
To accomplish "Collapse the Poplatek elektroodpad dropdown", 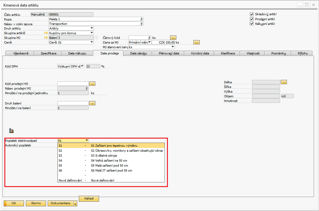I will click(87, 140).
